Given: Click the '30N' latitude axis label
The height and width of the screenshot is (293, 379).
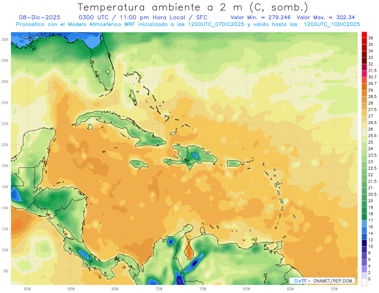Looking at the screenshot, I should tap(5, 40).
